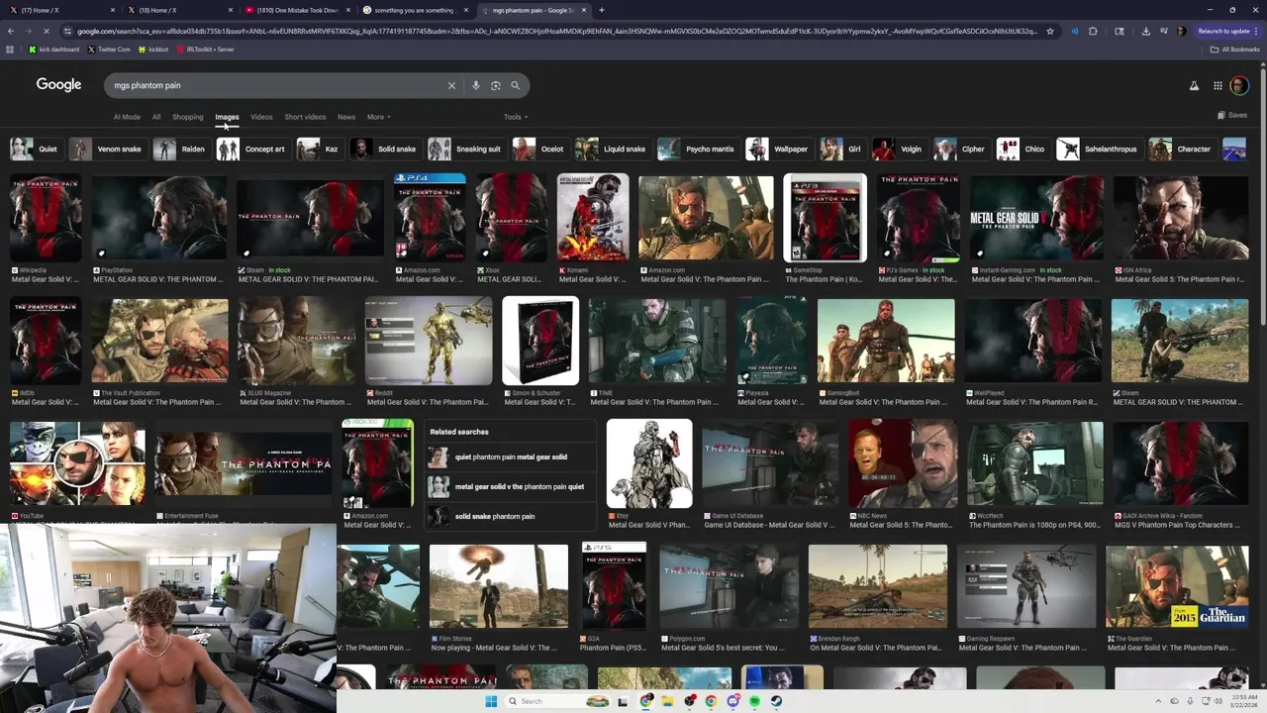This screenshot has width=1267, height=713.
Task: Open Google Labs flask icon
Action: tap(1194, 86)
